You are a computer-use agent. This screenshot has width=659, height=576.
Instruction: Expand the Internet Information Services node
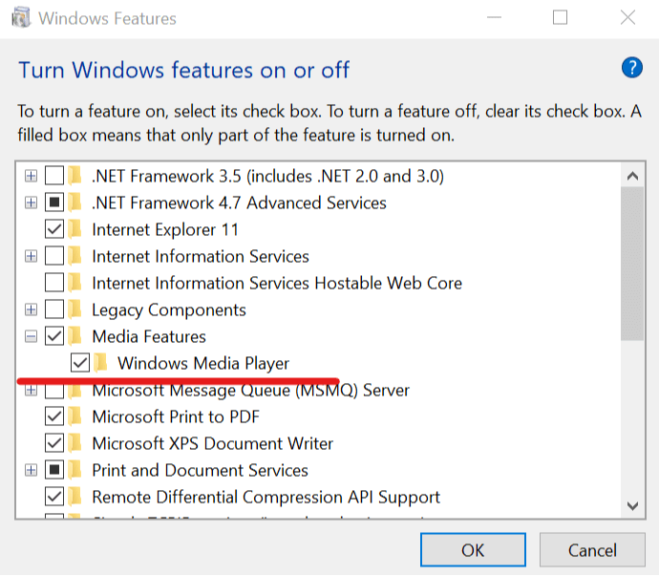click(x=31, y=256)
